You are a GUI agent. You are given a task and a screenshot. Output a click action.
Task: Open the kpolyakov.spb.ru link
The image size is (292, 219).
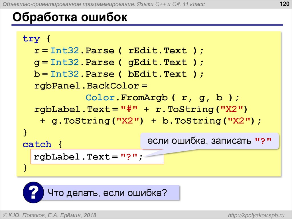tap(256, 215)
